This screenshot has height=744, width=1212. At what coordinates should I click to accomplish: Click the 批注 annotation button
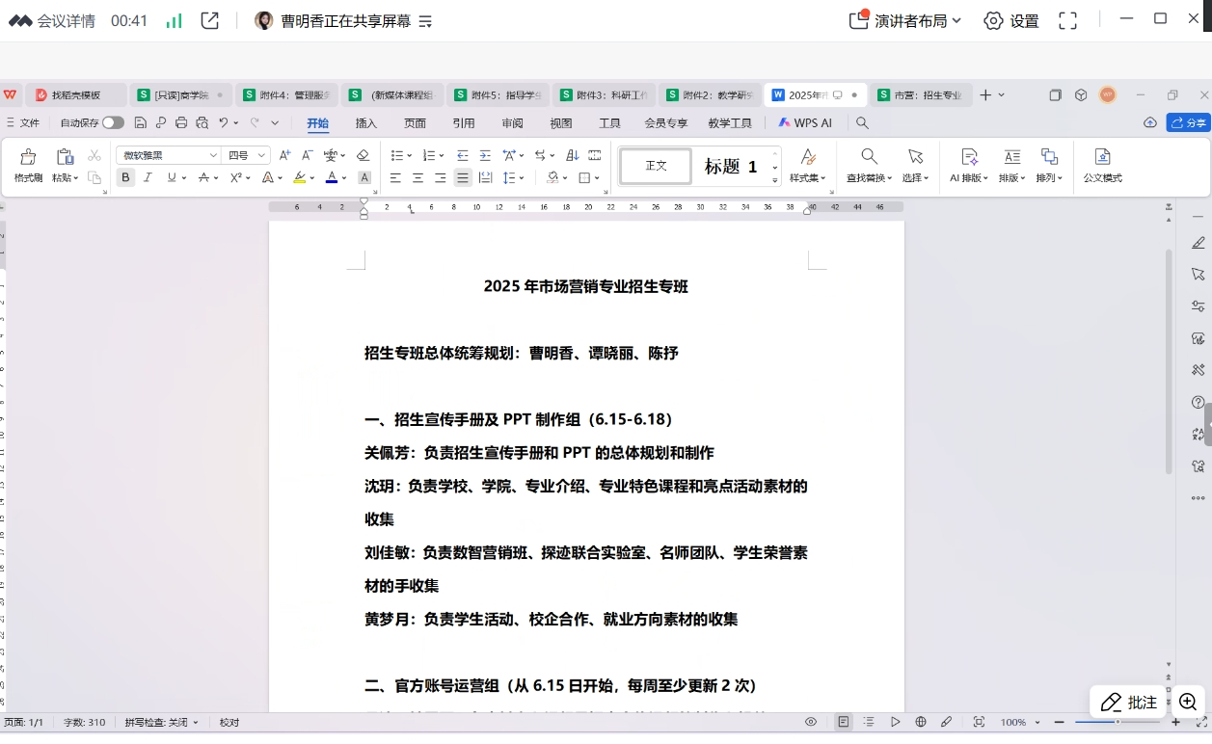pos(1129,703)
